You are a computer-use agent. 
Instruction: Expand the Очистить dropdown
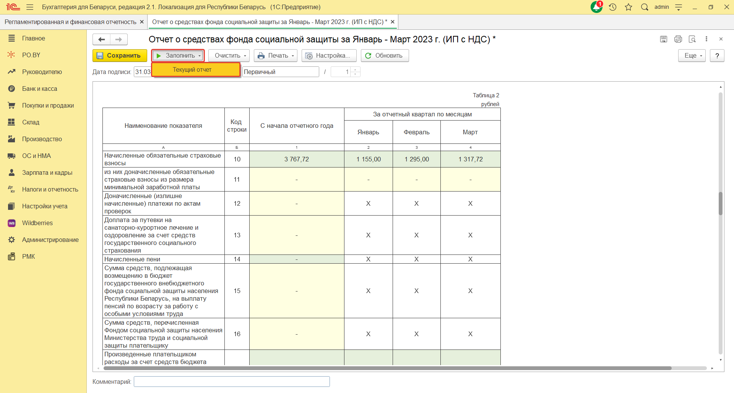click(x=229, y=56)
